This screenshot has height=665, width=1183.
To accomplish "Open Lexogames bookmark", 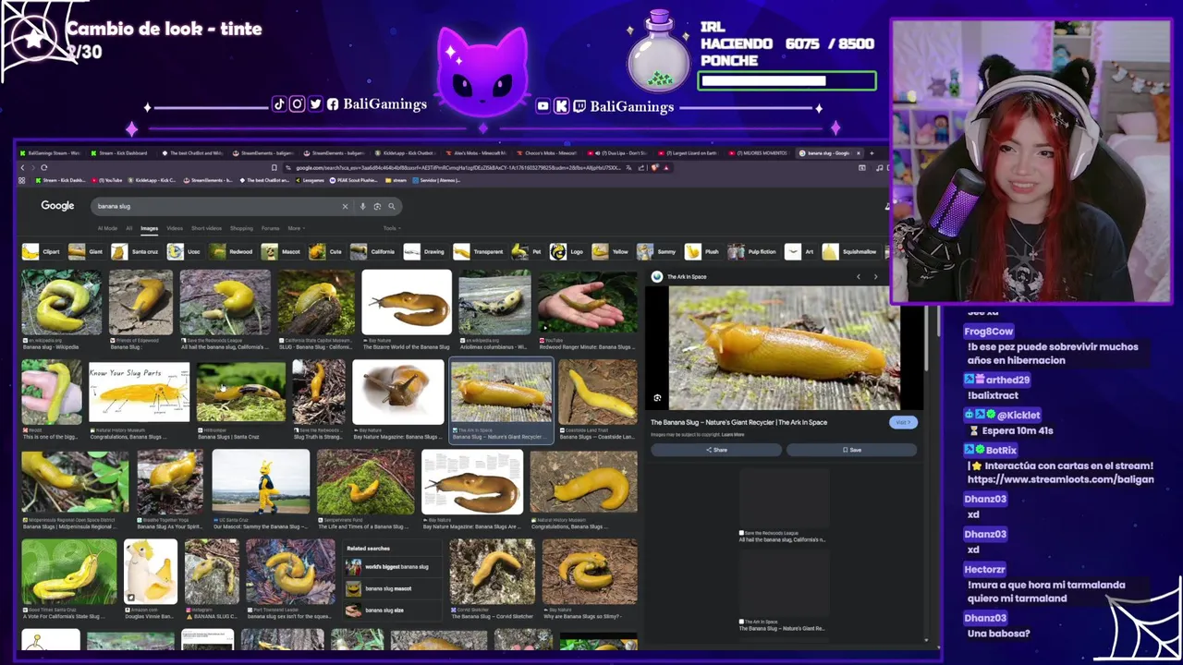I will [x=310, y=180].
